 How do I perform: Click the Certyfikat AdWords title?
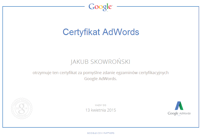tap(101, 32)
